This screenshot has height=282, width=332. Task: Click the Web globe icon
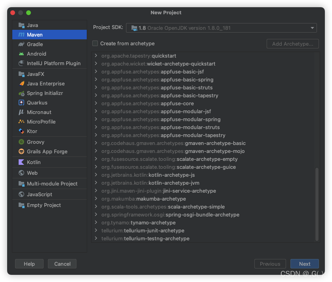(x=21, y=173)
